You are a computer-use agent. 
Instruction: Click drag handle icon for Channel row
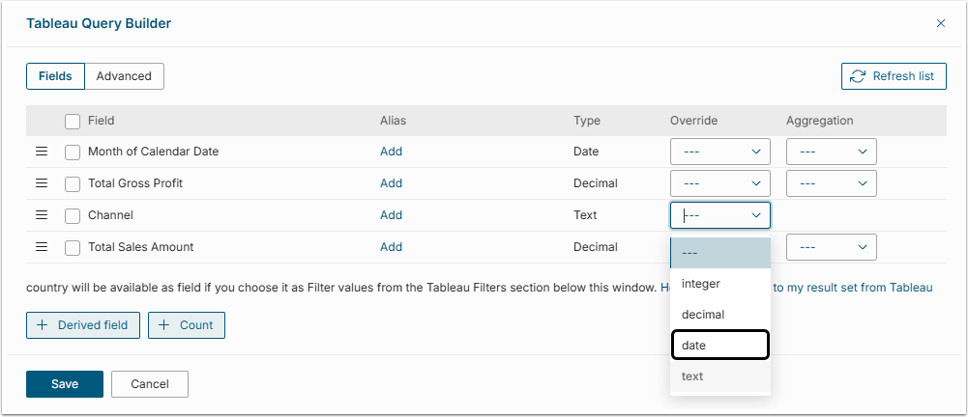pos(42,215)
